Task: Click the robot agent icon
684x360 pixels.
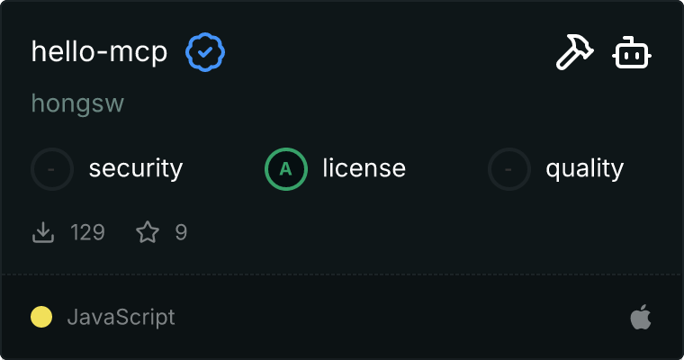Action: coord(633,54)
